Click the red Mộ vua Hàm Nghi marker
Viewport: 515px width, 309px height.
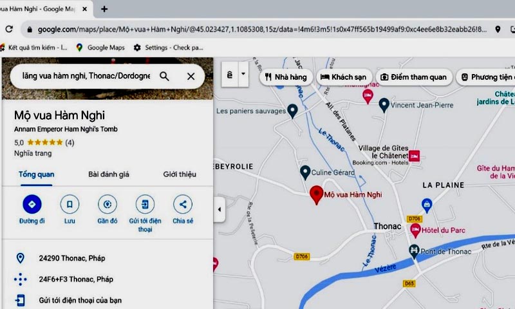316,194
